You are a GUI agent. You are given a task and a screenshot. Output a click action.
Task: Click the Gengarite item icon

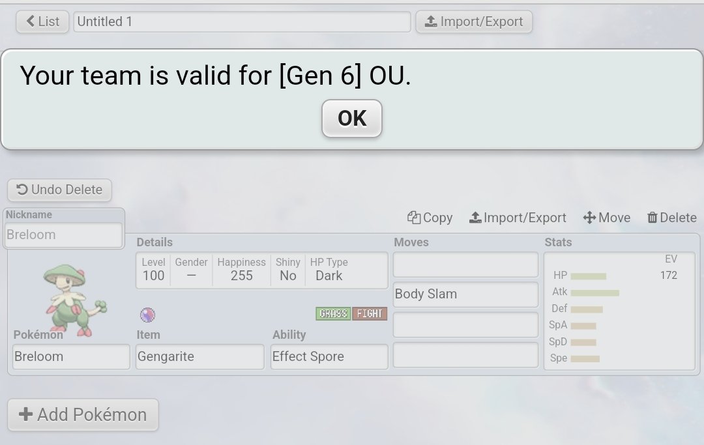[x=147, y=315]
